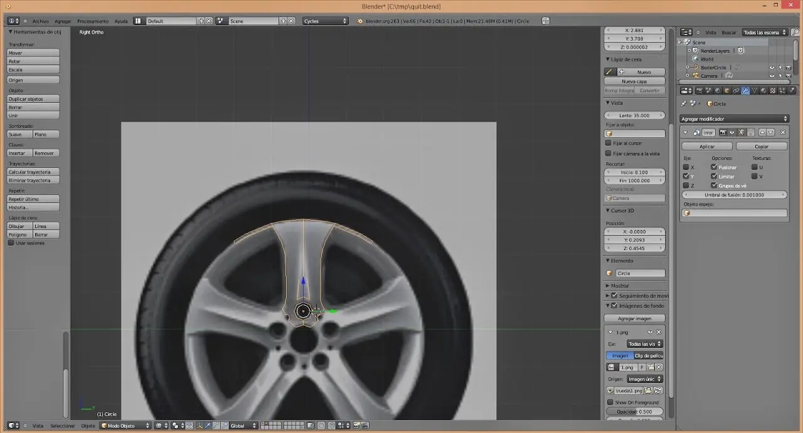Open the Agregar menu
803x433 pixels.
click(63, 21)
